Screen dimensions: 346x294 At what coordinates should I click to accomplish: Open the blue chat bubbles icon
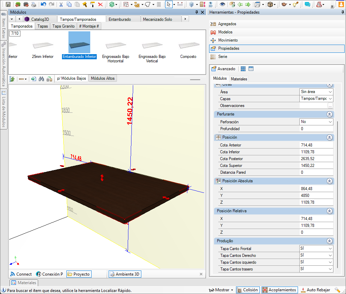coord(308,4)
